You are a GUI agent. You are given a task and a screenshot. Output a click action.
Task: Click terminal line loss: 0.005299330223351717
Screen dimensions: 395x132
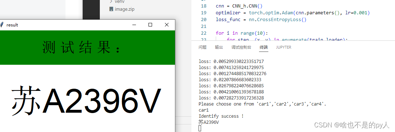[231, 61]
